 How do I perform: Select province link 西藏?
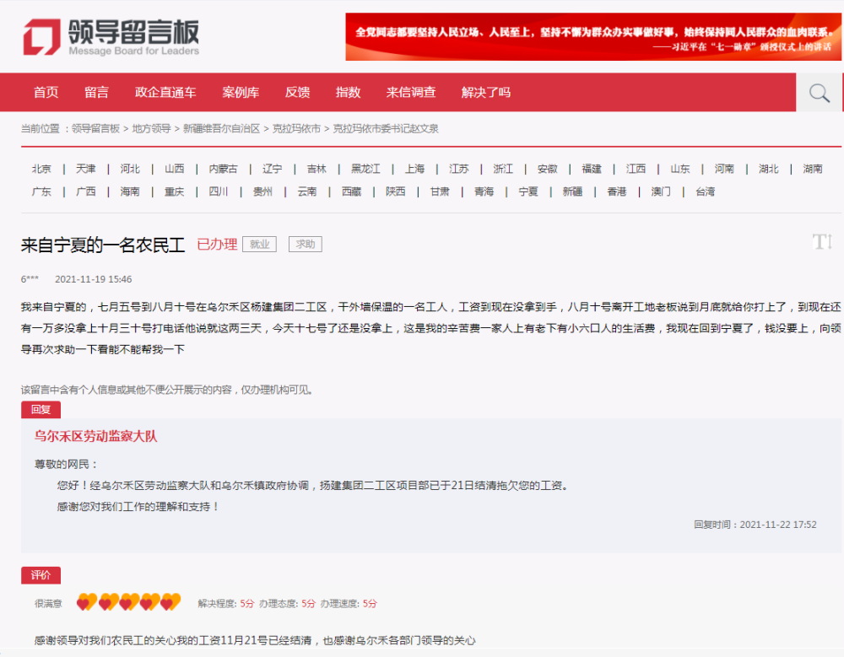pos(351,191)
